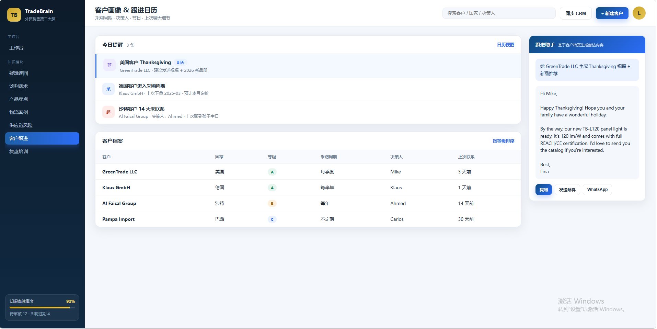Select 产品卖点 in the sidebar

coord(42,99)
